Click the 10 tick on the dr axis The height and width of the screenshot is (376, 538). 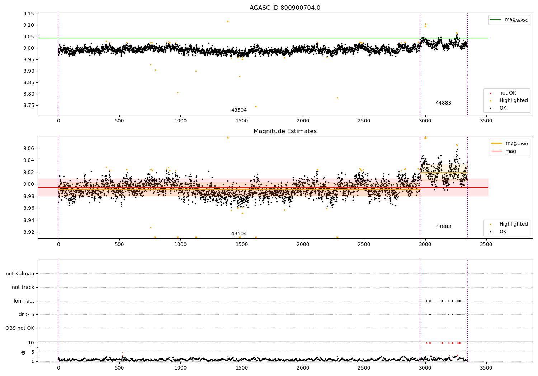(x=31, y=343)
